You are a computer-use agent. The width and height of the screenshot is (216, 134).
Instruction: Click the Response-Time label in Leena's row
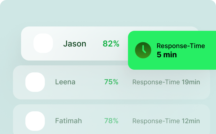156,82
